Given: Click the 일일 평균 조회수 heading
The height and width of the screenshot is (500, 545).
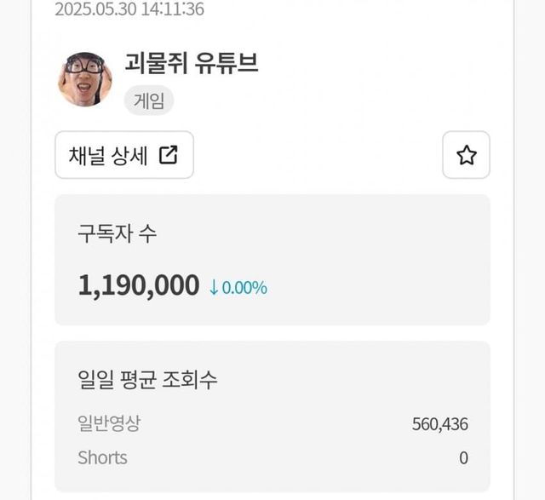Looking at the screenshot, I should click(147, 380).
